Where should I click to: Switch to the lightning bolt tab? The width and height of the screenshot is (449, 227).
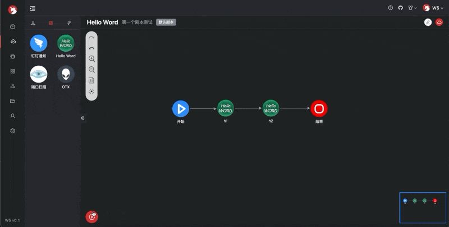[69, 23]
